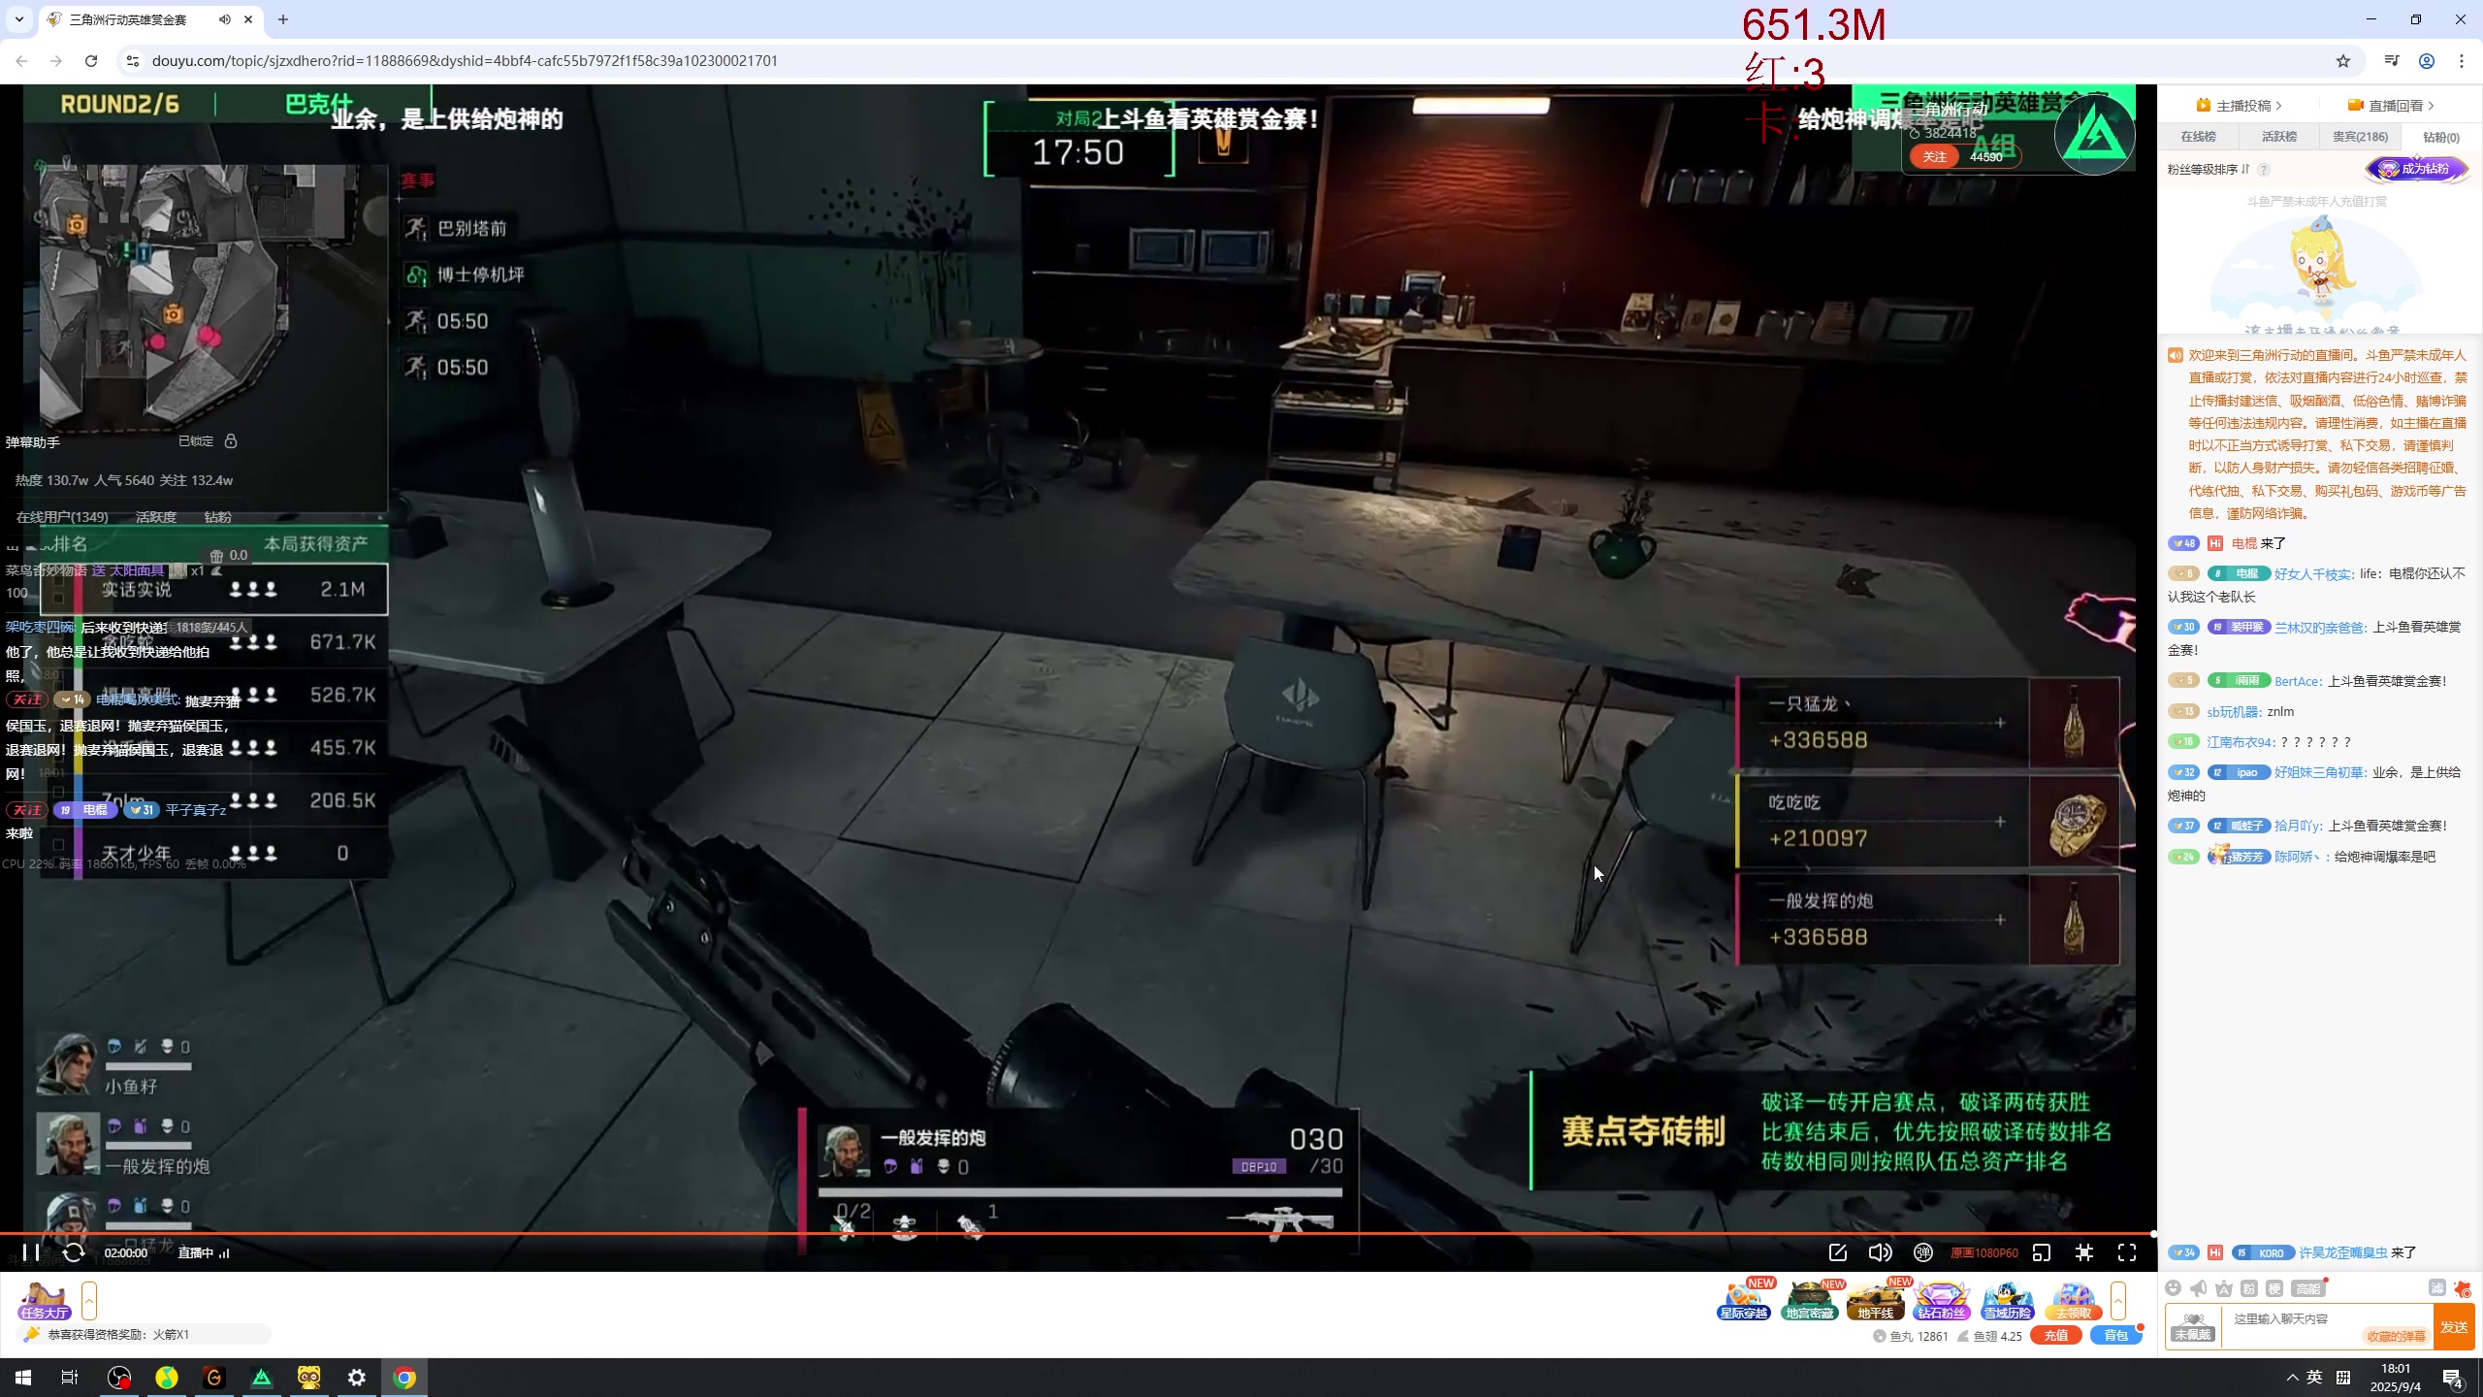Click the question mark help beside 粉丝等级排序
This screenshot has width=2483, height=1397.
coord(2264,170)
